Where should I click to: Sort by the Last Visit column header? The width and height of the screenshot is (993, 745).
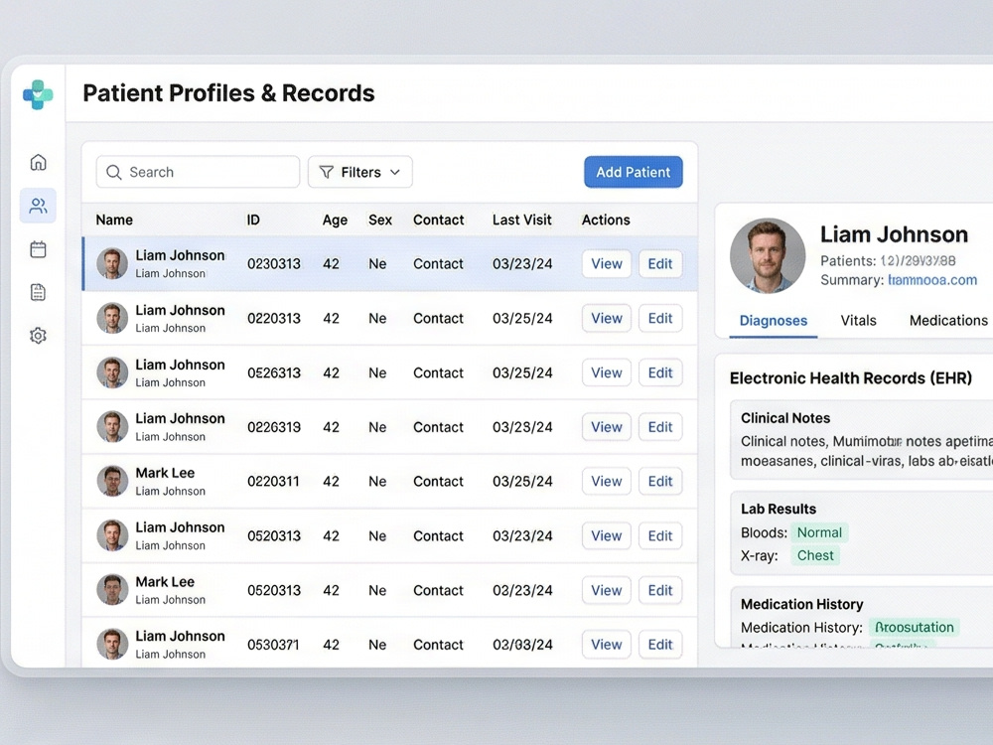[x=522, y=220]
